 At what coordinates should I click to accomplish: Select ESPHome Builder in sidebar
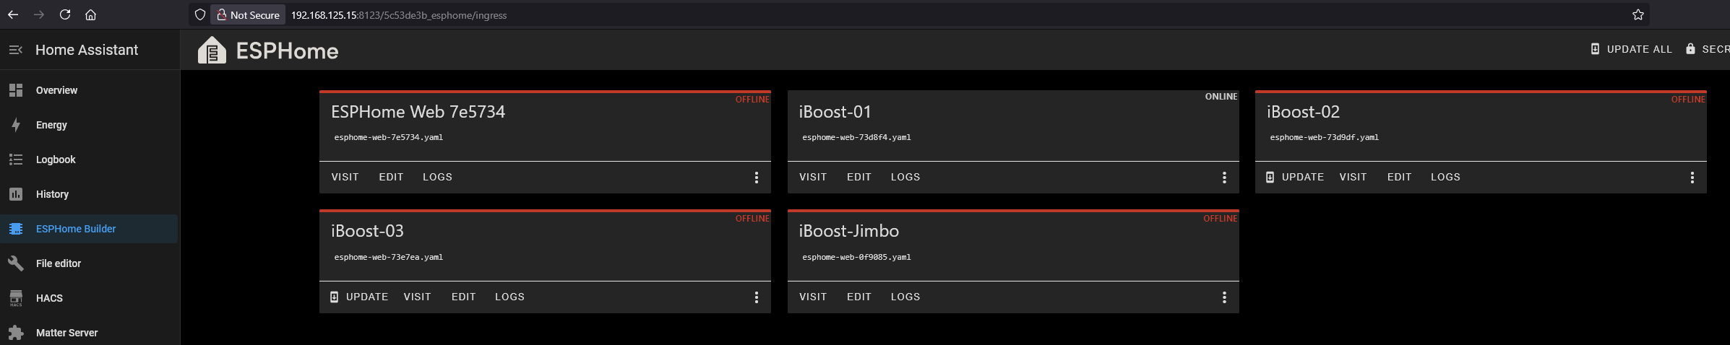click(x=89, y=229)
